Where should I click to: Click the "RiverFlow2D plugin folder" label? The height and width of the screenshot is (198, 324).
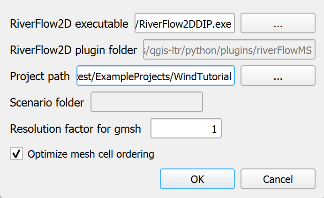(x=73, y=50)
